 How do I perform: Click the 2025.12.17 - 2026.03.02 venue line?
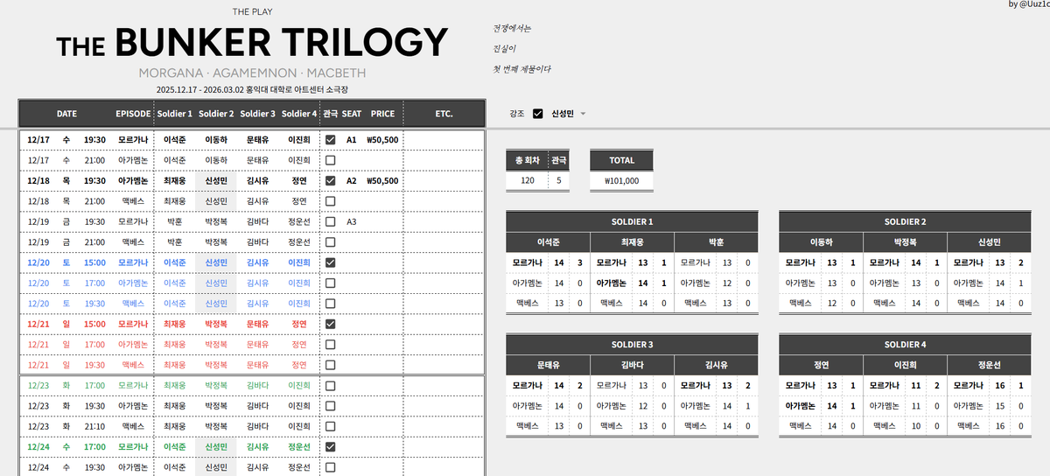[252, 89]
